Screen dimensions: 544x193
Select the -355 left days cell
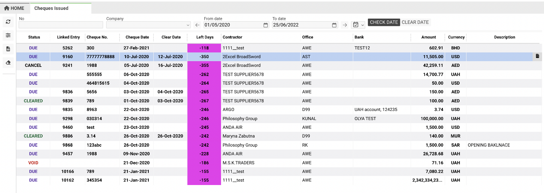204,65
